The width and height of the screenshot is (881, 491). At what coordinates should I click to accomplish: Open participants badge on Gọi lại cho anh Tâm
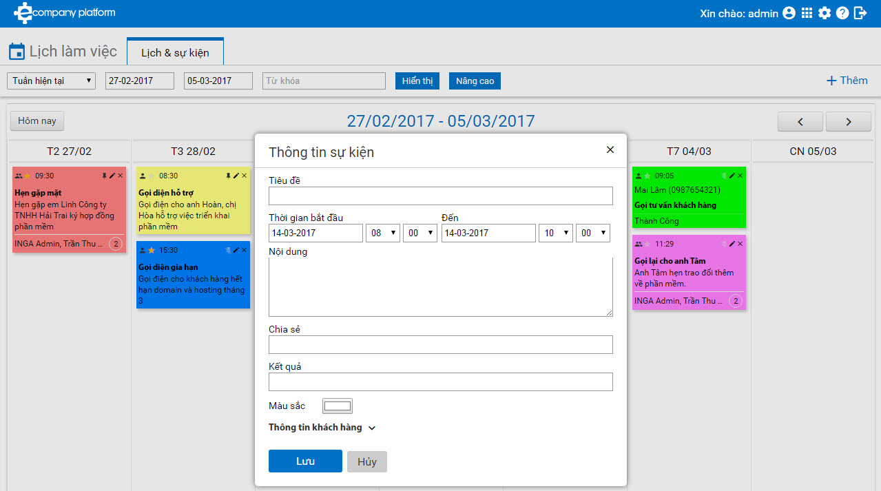tap(736, 301)
